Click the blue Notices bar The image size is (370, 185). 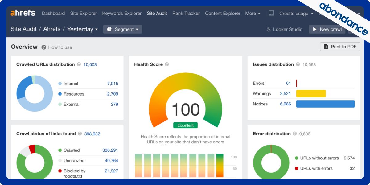point(325,104)
